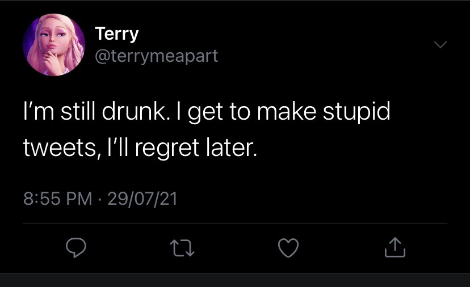Expand the tweet options chevron menu
Viewport: 470px width, 287px height.
click(x=440, y=45)
